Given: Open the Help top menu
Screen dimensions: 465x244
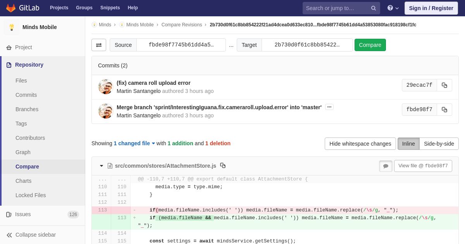Looking at the screenshot, I should click(x=133, y=8).
